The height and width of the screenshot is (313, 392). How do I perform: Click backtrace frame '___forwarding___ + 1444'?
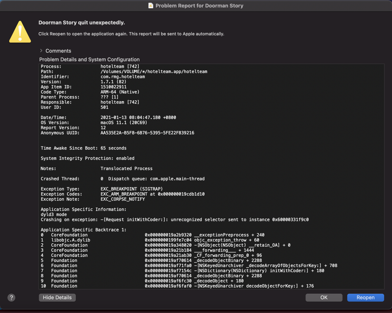[x=224, y=250]
